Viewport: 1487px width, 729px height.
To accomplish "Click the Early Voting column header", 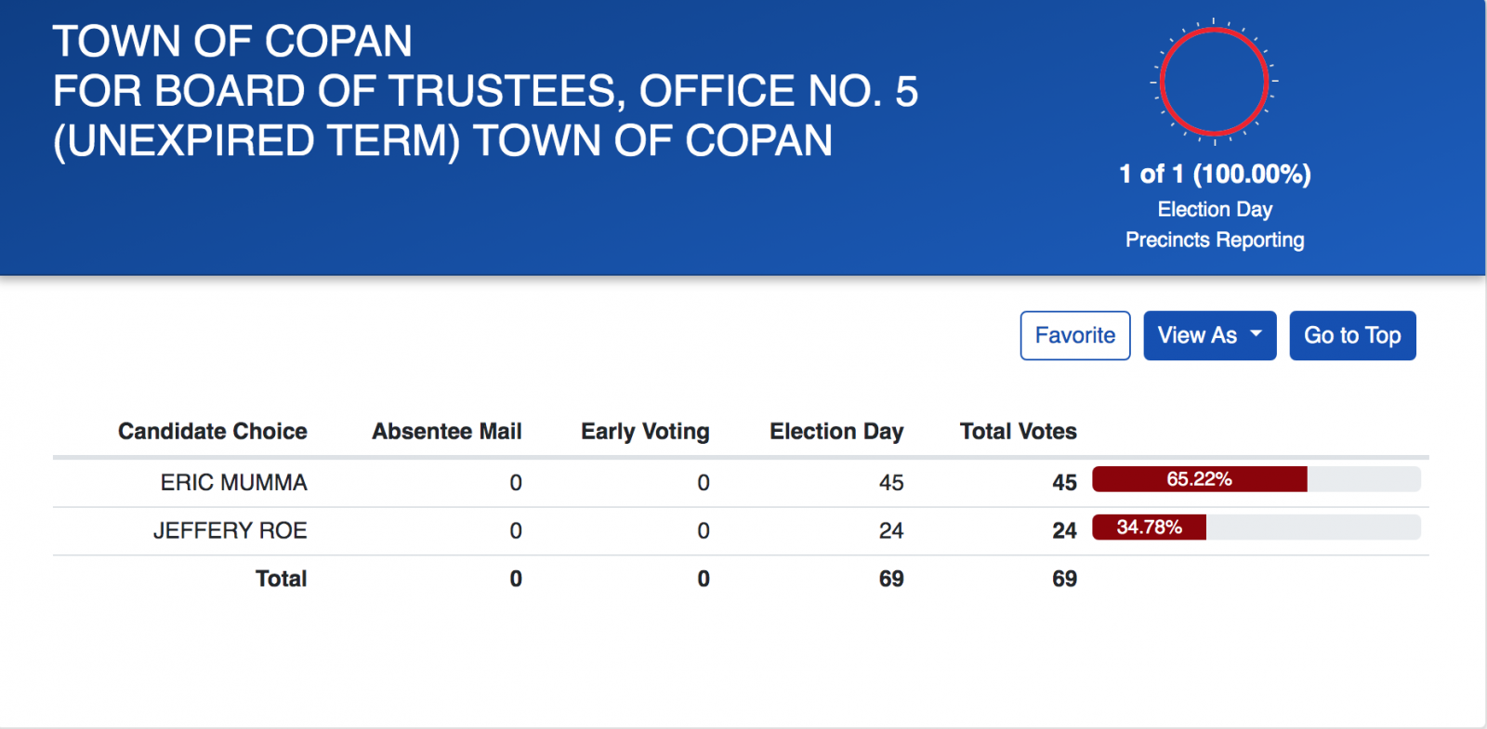I will coord(645,432).
